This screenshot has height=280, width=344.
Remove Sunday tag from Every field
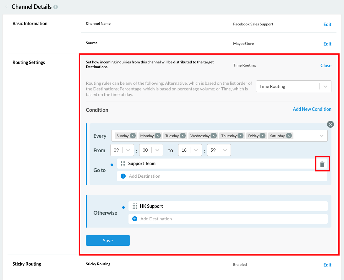point(133,136)
